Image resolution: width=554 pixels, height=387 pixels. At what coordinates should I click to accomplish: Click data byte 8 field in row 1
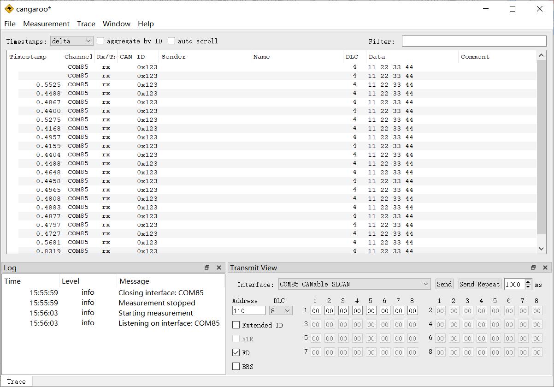[413, 310]
